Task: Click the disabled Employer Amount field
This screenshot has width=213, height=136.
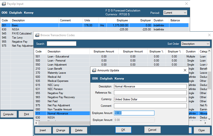Action: point(134,120)
